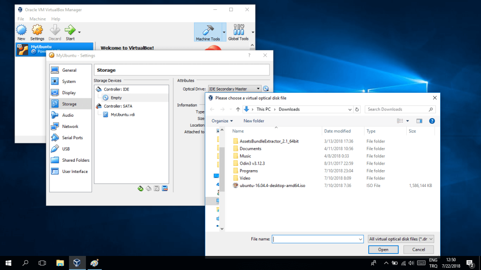Image resolution: width=481 pixels, height=270 pixels.
Task: Open recent locations dropdown arrow
Action: click(231, 109)
